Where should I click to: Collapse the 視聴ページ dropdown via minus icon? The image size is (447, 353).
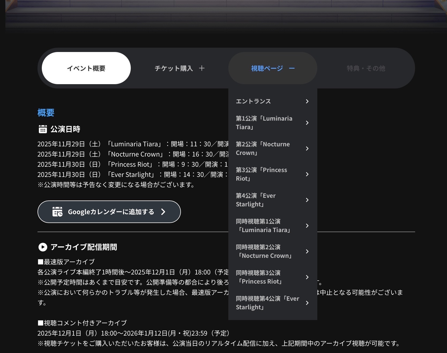click(292, 68)
